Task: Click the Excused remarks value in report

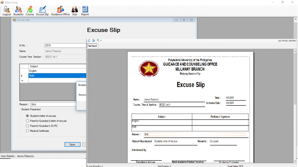Action: pyautogui.click(x=214, y=141)
